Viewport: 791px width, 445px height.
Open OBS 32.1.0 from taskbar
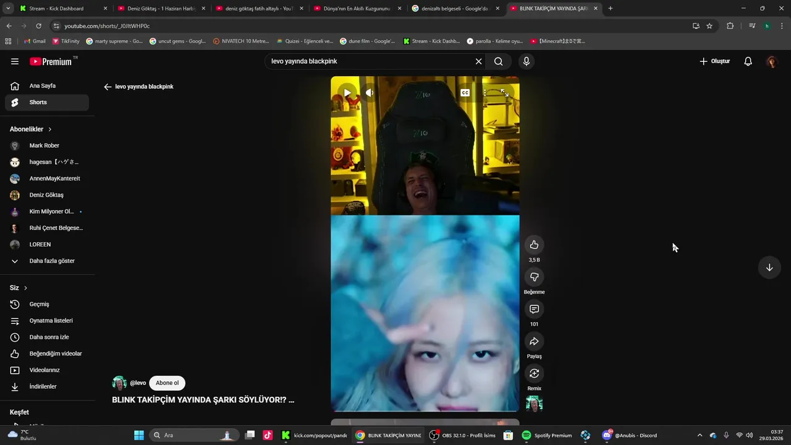pos(463,435)
